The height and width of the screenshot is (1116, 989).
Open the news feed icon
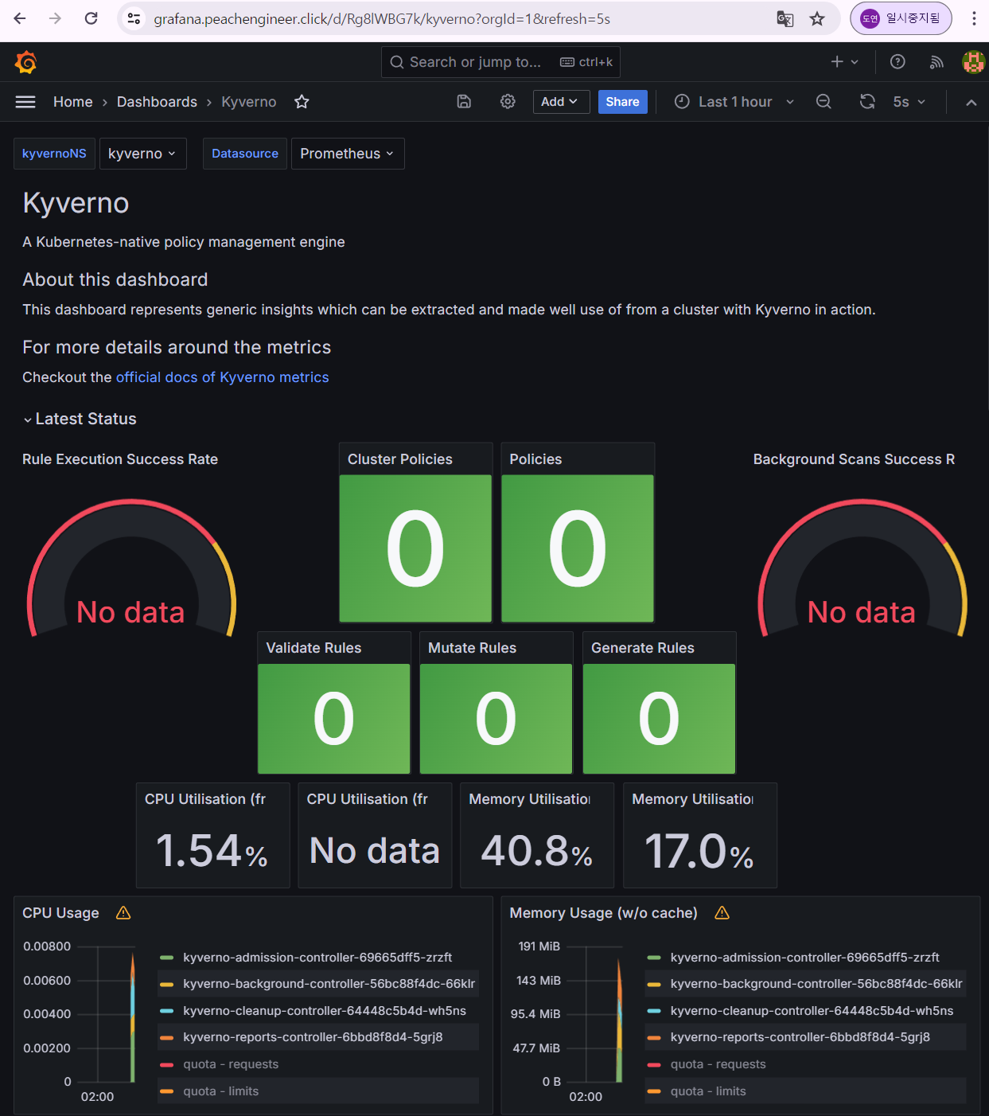936,62
